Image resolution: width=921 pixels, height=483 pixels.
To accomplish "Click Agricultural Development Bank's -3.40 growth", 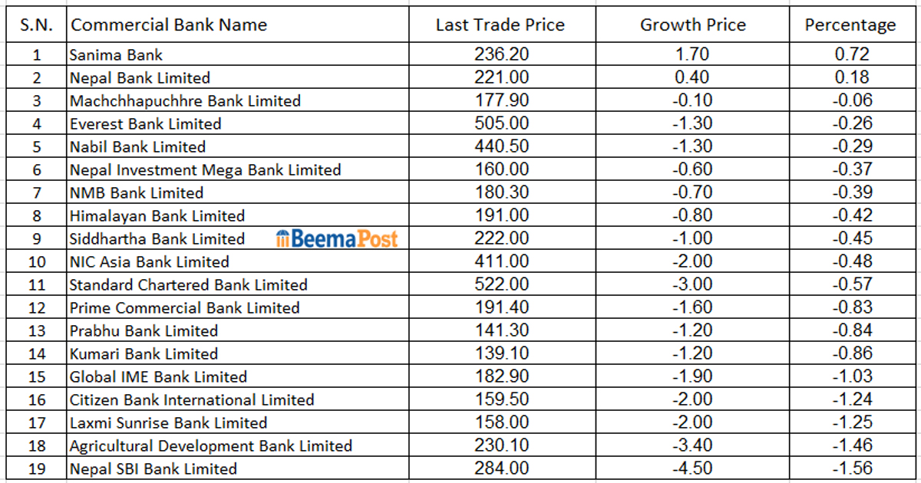I will click(x=692, y=445).
